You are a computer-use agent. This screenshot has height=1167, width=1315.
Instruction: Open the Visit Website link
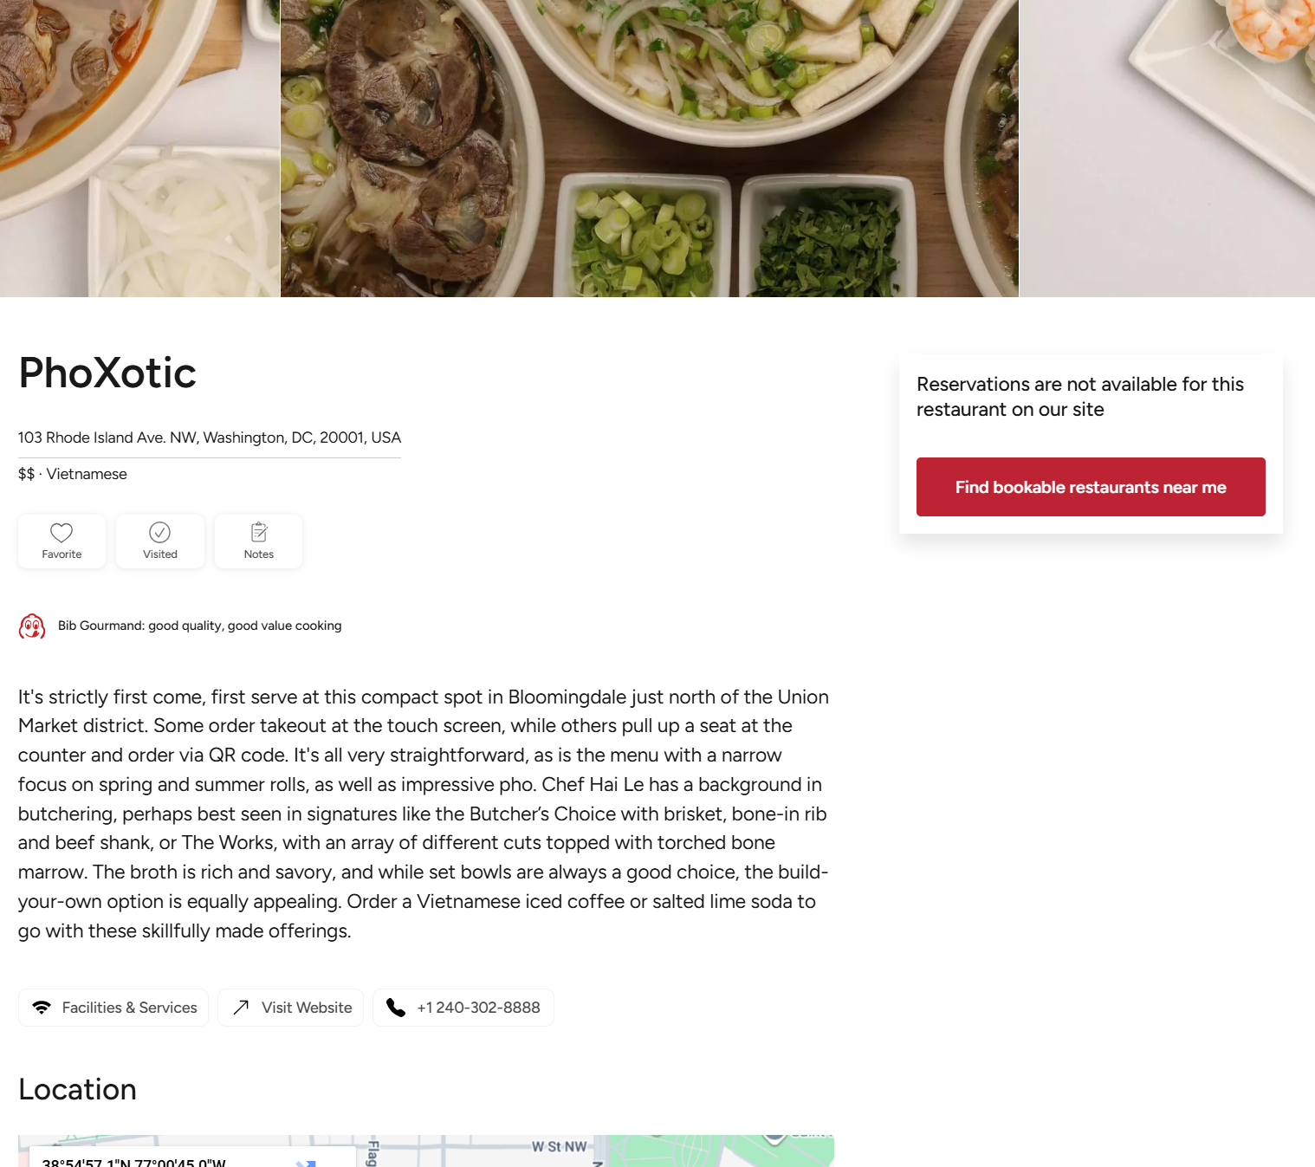click(x=307, y=1008)
